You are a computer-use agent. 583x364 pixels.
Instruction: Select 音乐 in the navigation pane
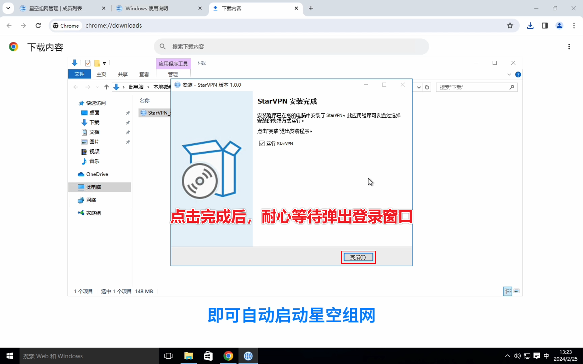tap(94, 161)
